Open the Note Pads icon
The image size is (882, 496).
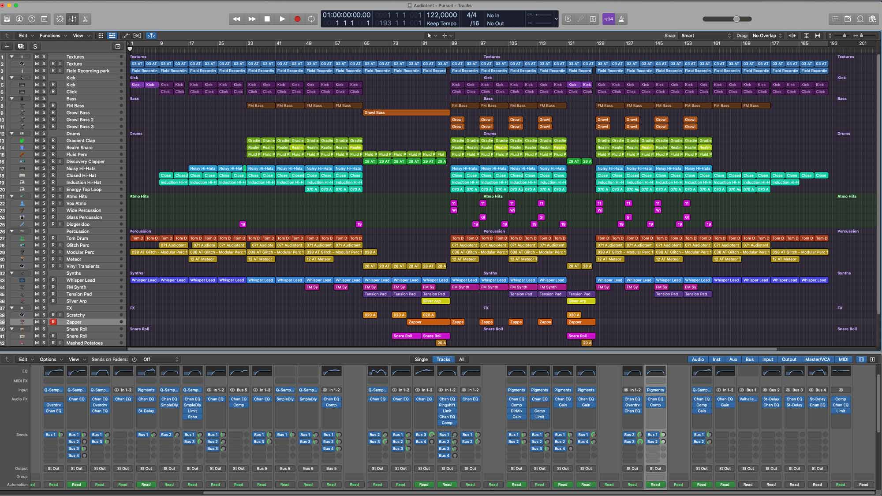[848, 19]
